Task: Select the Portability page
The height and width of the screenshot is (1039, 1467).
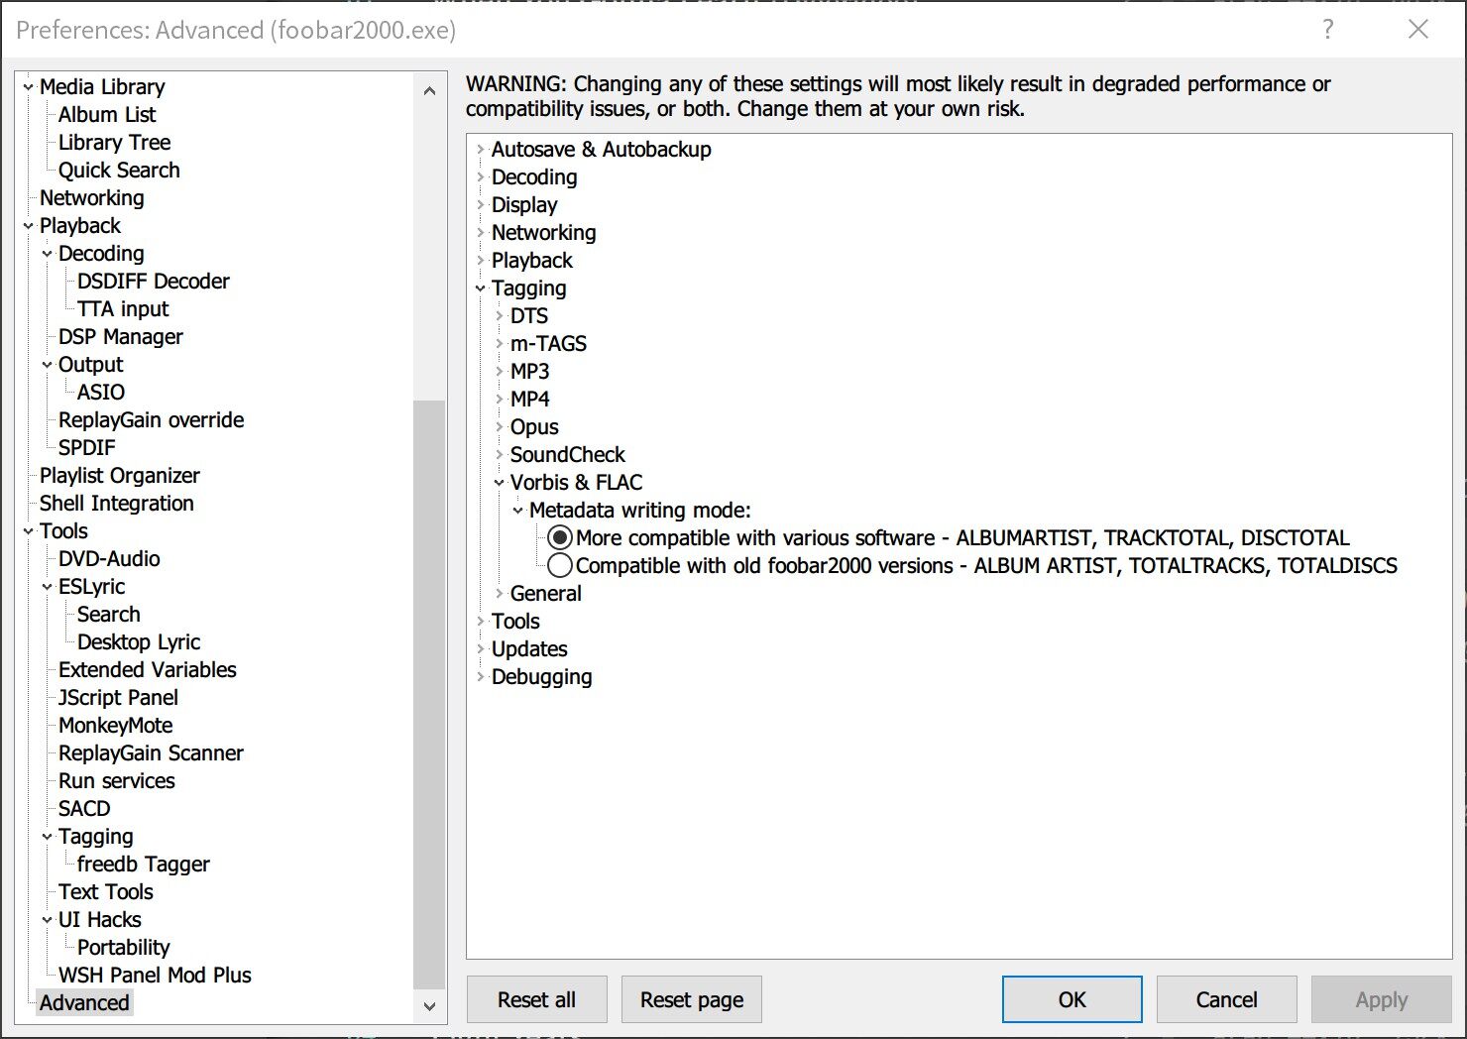Action: click(x=124, y=948)
